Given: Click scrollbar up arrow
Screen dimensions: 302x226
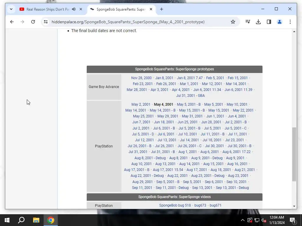Looking at the screenshot, I should click(294, 31).
